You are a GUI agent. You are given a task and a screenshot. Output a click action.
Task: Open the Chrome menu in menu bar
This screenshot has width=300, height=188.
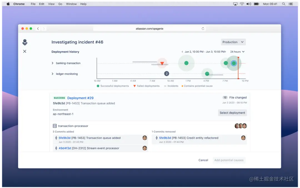(x=19, y=4)
